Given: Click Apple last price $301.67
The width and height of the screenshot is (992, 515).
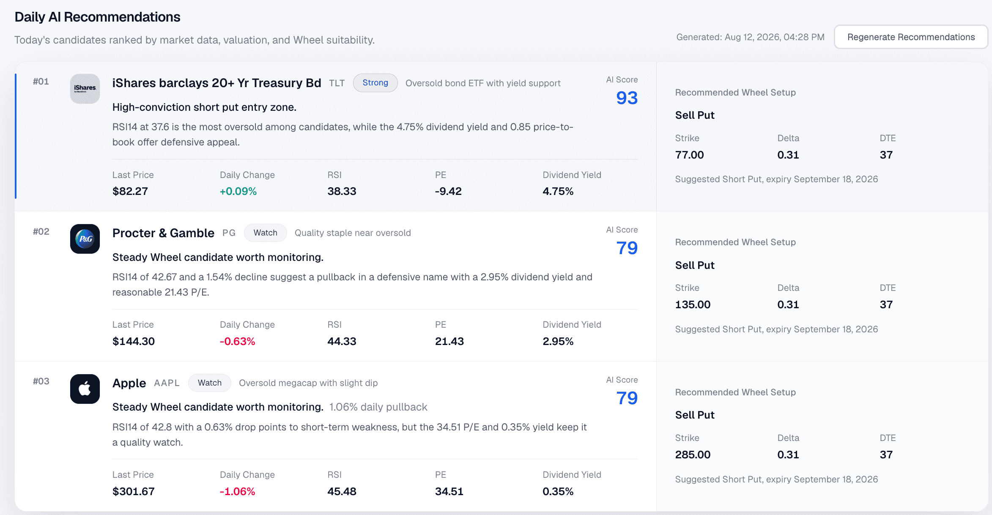Looking at the screenshot, I should pos(134,492).
